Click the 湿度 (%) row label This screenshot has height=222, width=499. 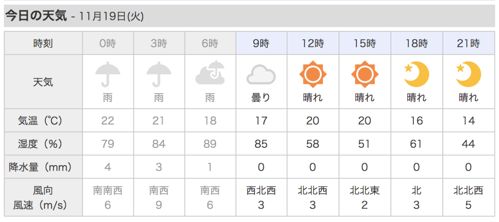(x=43, y=144)
